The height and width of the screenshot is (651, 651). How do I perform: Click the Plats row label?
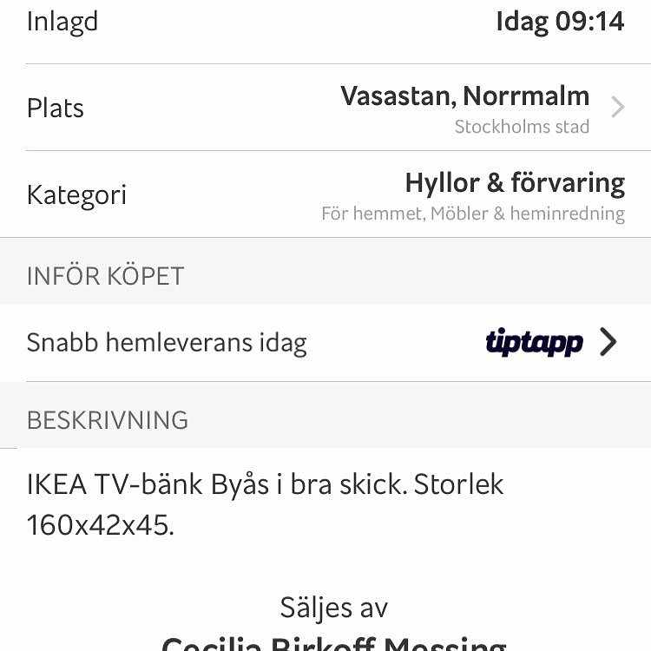(56, 108)
